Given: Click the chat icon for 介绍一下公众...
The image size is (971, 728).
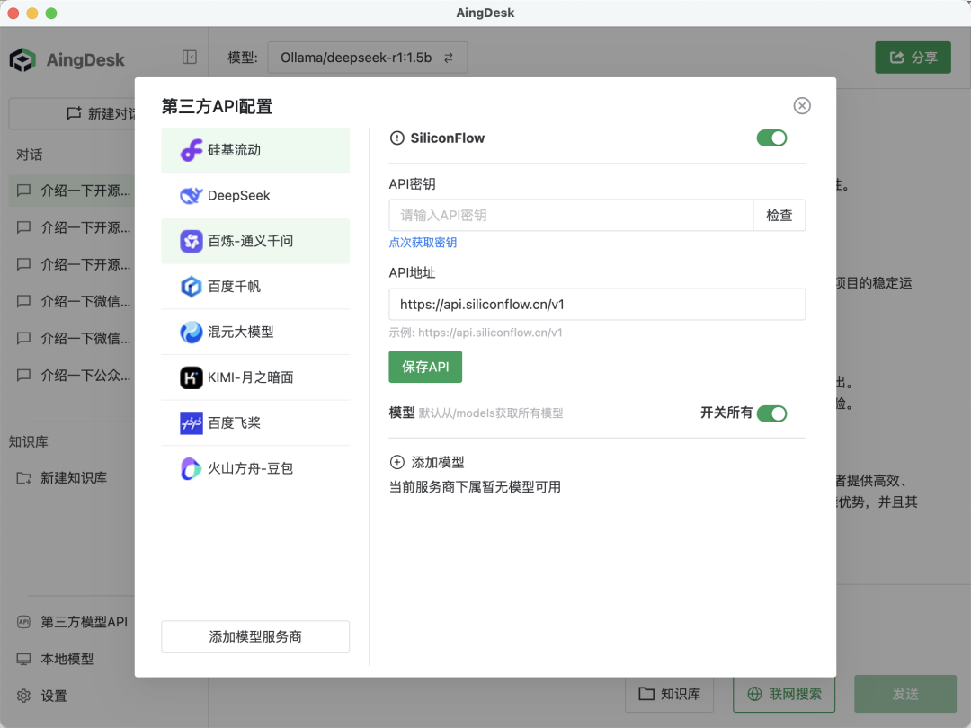Looking at the screenshot, I should point(23,375).
